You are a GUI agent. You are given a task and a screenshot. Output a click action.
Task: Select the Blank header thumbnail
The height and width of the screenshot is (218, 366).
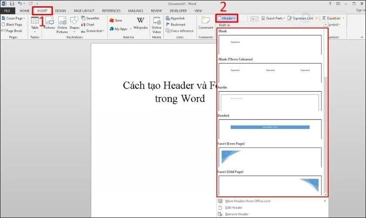270,44
